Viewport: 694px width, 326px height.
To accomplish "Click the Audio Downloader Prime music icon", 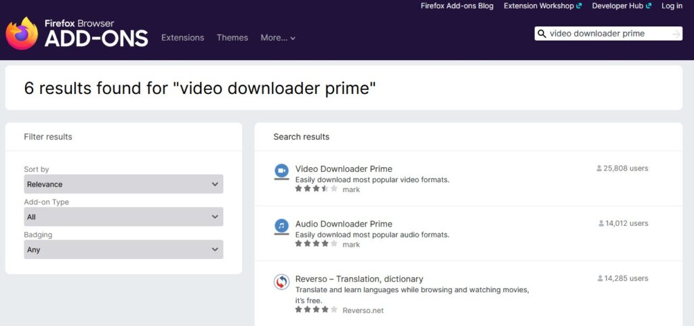I will (281, 227).
